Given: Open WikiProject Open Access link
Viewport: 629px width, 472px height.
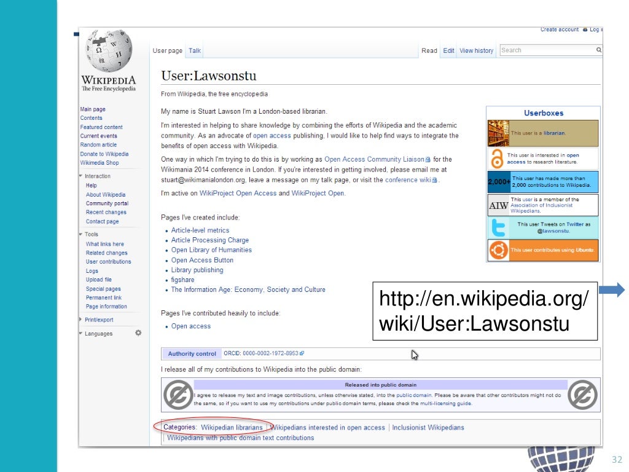Looking at the screenshot, I should pyautogui.click(x=238, y=193).
